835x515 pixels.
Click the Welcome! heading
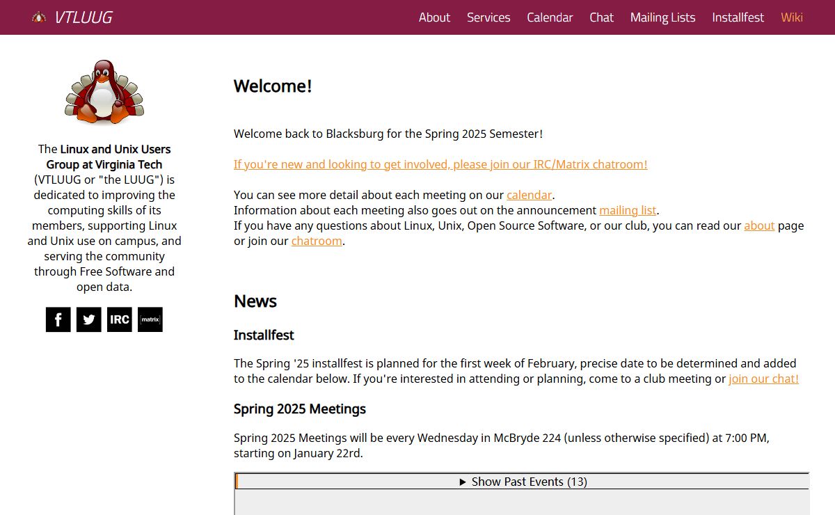click(273, 86)
